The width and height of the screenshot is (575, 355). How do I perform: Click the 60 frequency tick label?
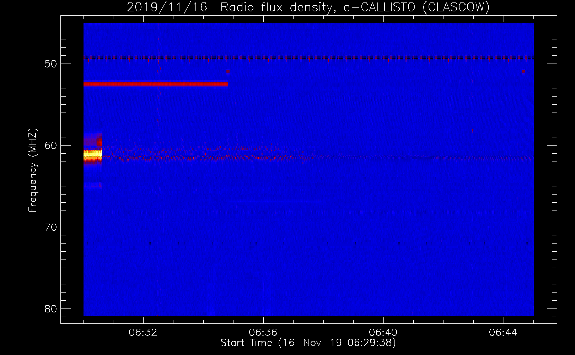(51, 146)
